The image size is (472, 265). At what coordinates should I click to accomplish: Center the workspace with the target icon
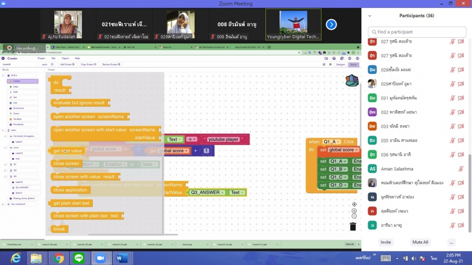[x=354, y=204]
